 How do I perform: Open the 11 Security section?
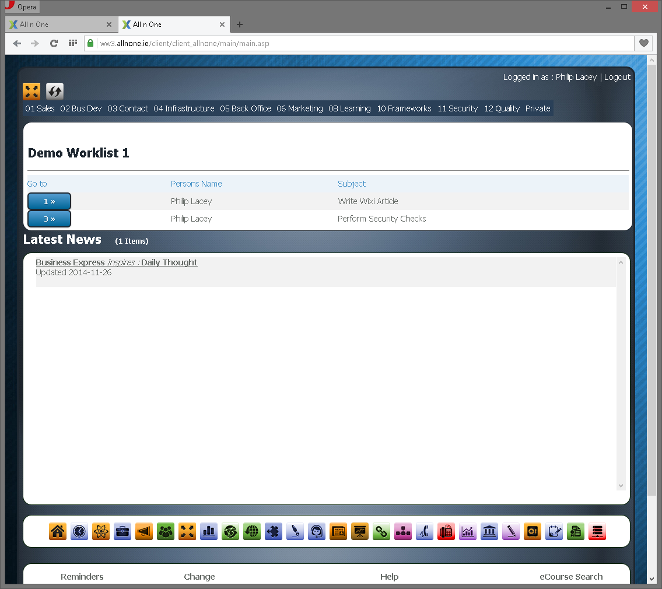pyautogui.click(x=457, y=108)
